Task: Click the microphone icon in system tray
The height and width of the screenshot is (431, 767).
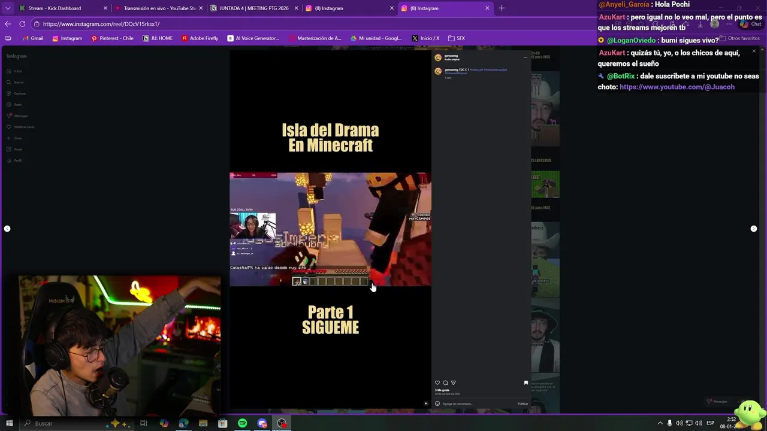Action: tap(670, 423)
